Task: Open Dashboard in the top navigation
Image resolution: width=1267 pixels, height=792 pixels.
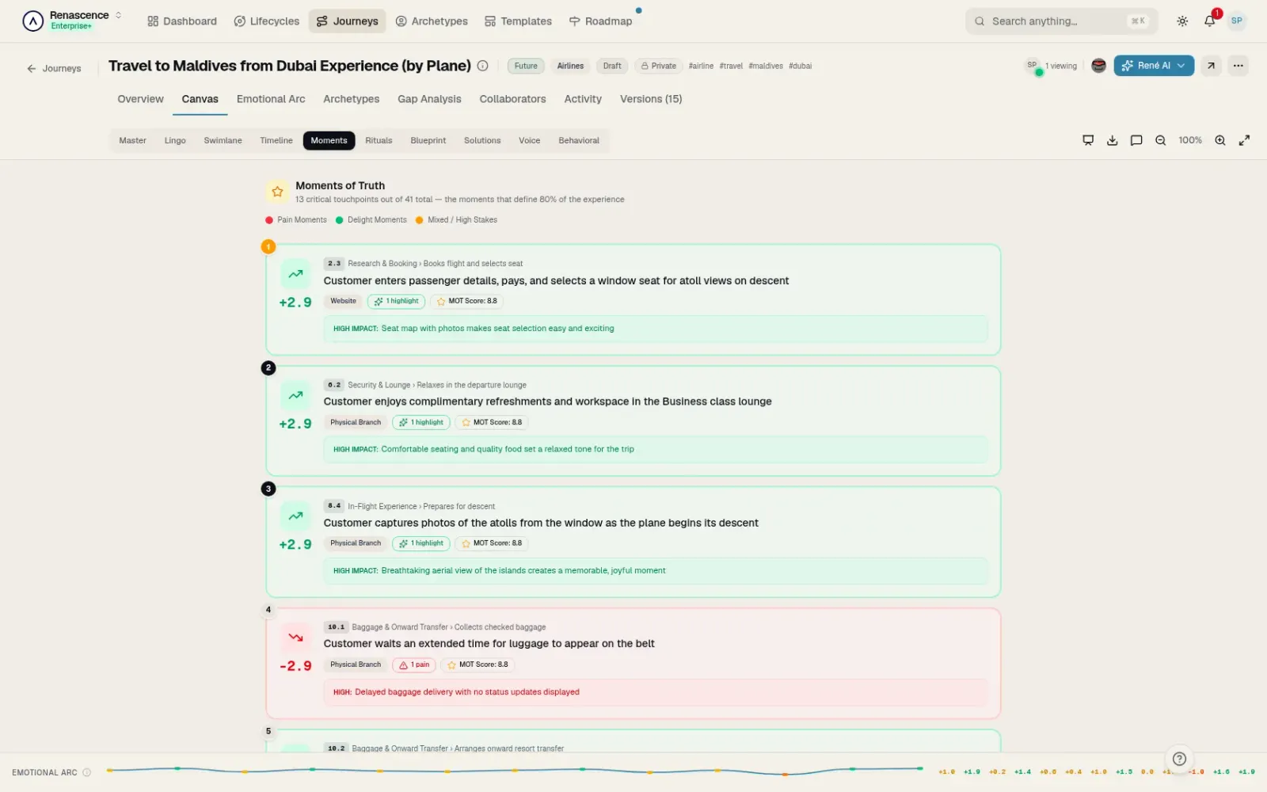Action: coord(182,21)
